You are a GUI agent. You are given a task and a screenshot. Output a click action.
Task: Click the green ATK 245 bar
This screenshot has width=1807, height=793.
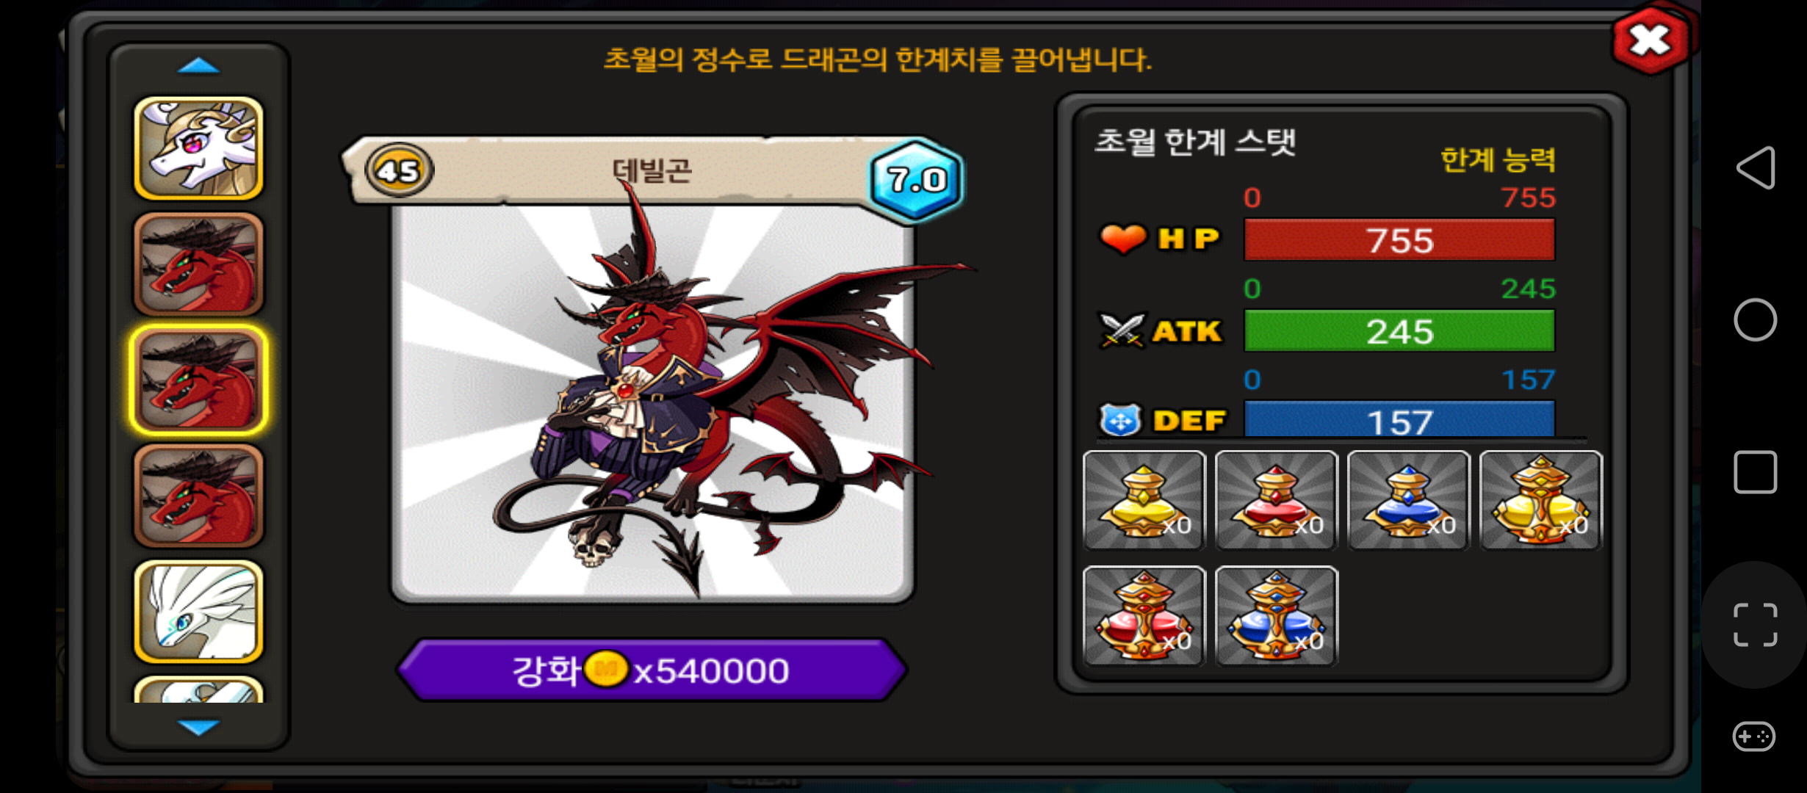coord(1399,331)
